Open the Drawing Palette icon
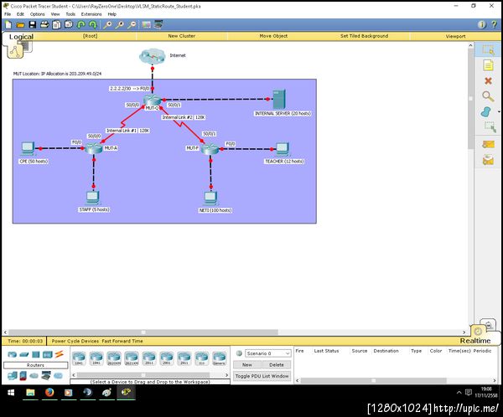 146,24
